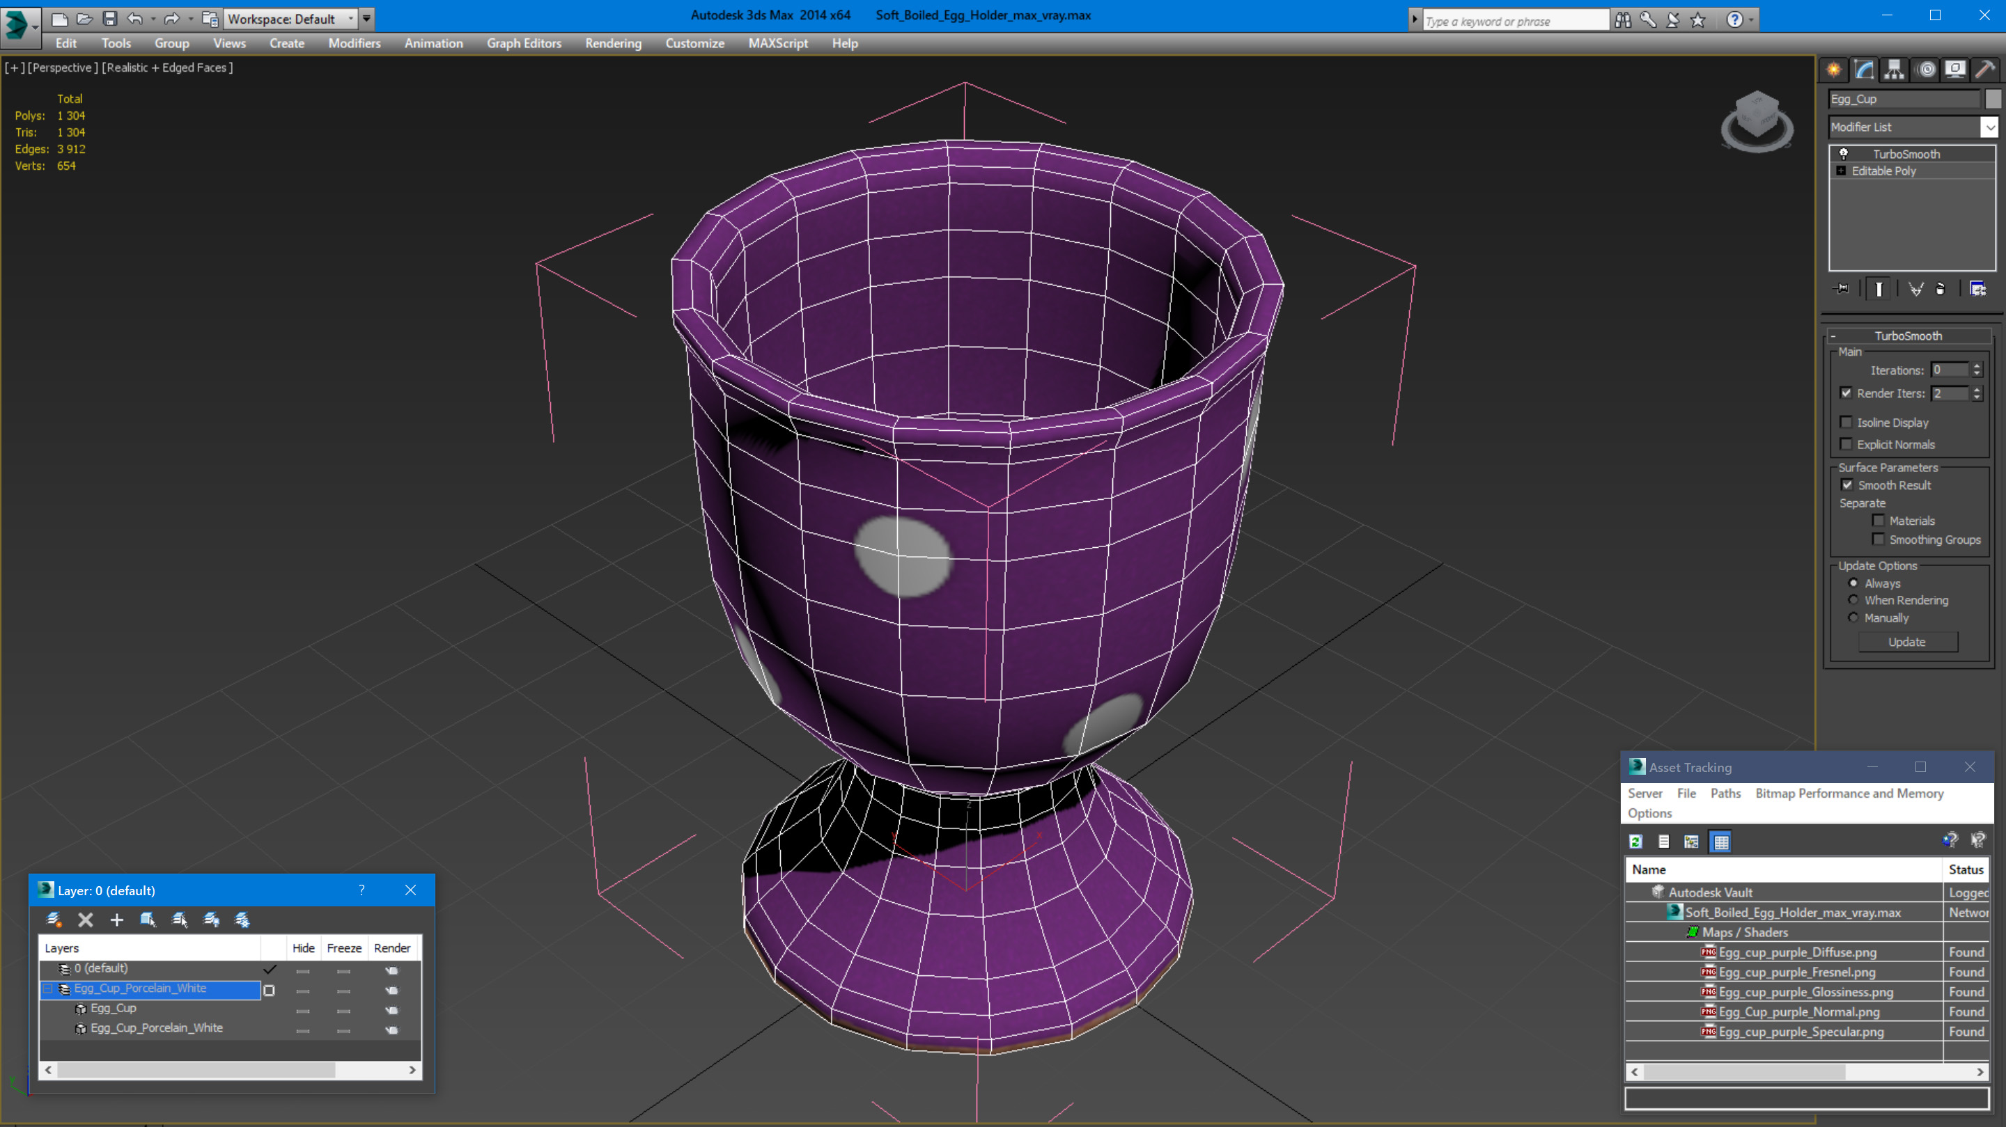
Task: Enable Separate by Smoothing Groups checkbox
Action: tap(1879, 539)
